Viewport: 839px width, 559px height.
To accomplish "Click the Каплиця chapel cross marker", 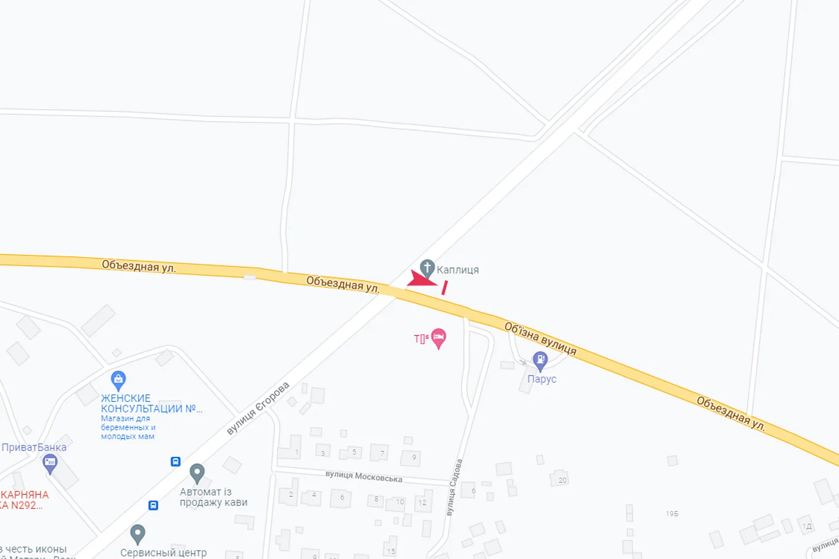I will point(427,268).
